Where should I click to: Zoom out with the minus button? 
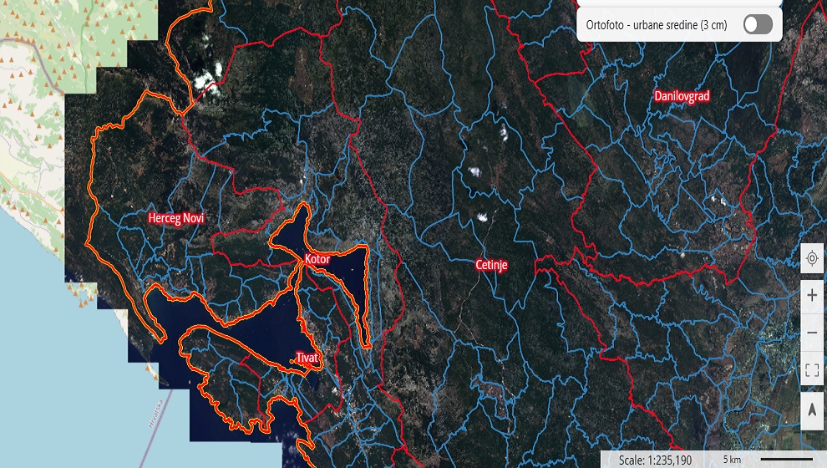pos(812,333)
